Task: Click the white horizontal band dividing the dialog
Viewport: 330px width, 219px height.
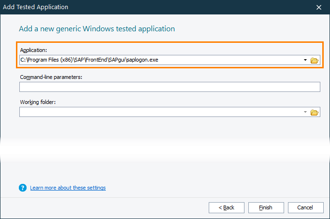Action: click(x=165, y=149)
